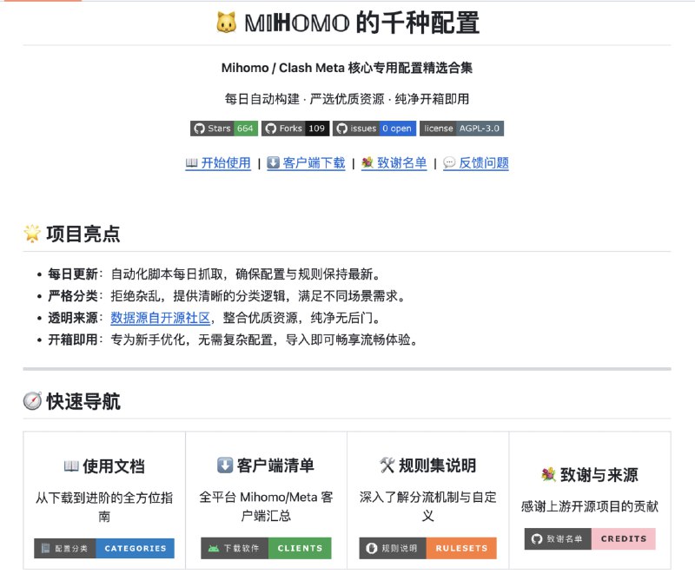Click the pink CREDITS badge
The height and width of the screenshot is (574, 695).
624,539
